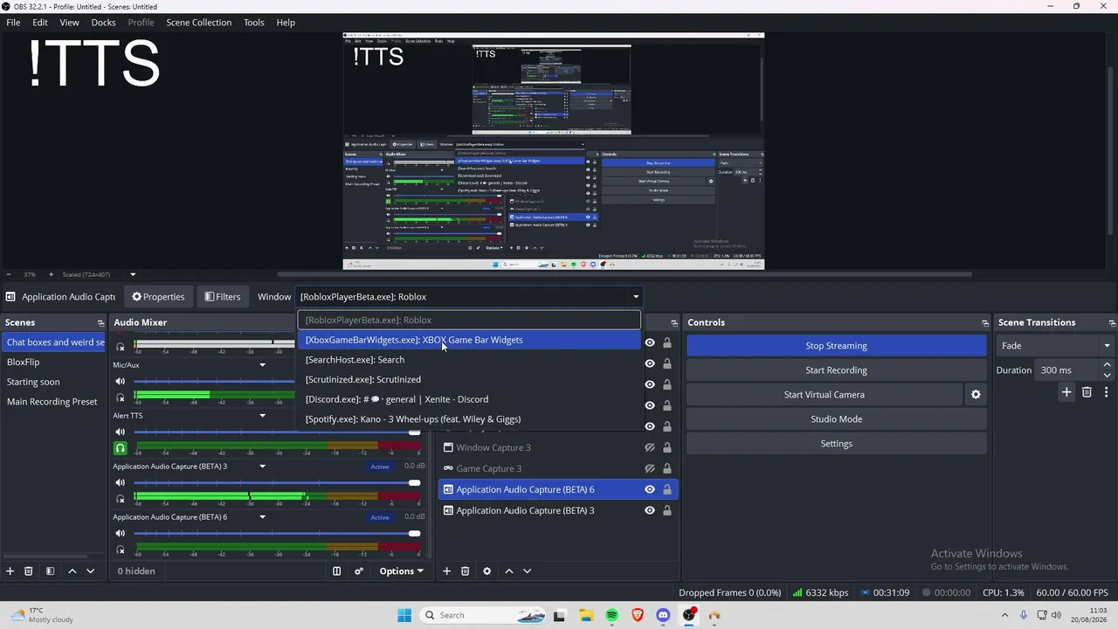Open preview scaling dropdown arrow
1118x629 pixels.
click(x=133, y=274)
